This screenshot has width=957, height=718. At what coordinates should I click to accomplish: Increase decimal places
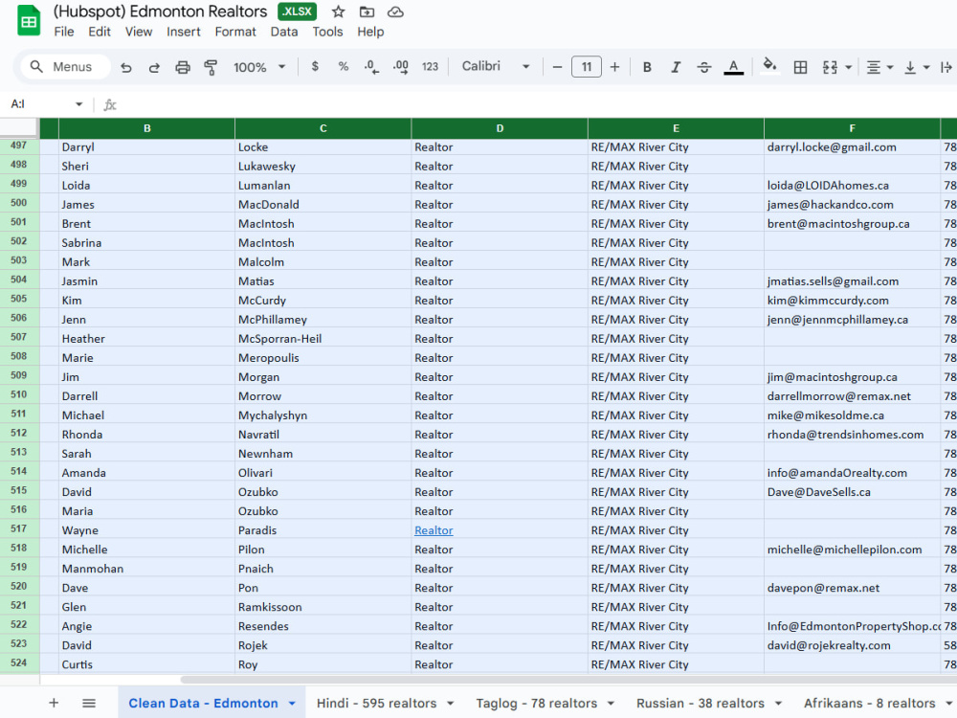click(400, 67)
